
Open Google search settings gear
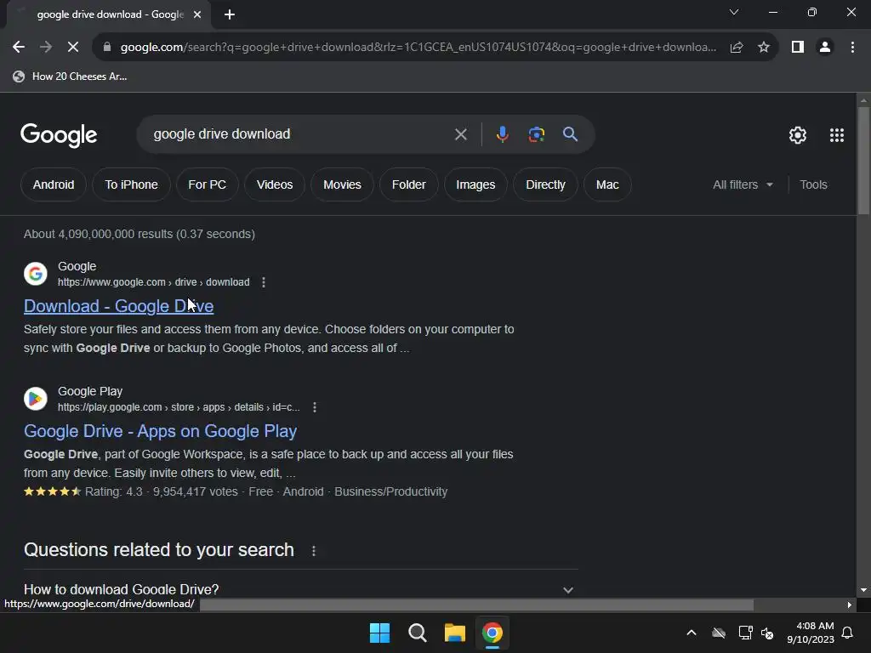[x=798, y=135]
